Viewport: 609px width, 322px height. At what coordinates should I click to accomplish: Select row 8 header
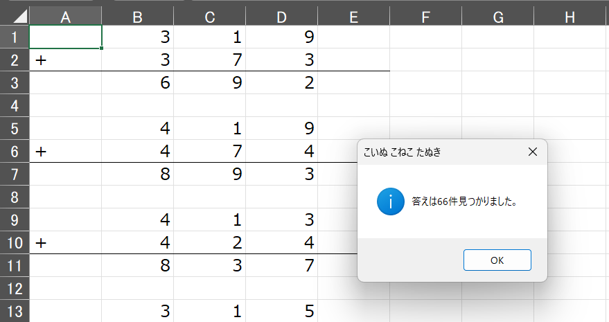click(x=15, y=197)
